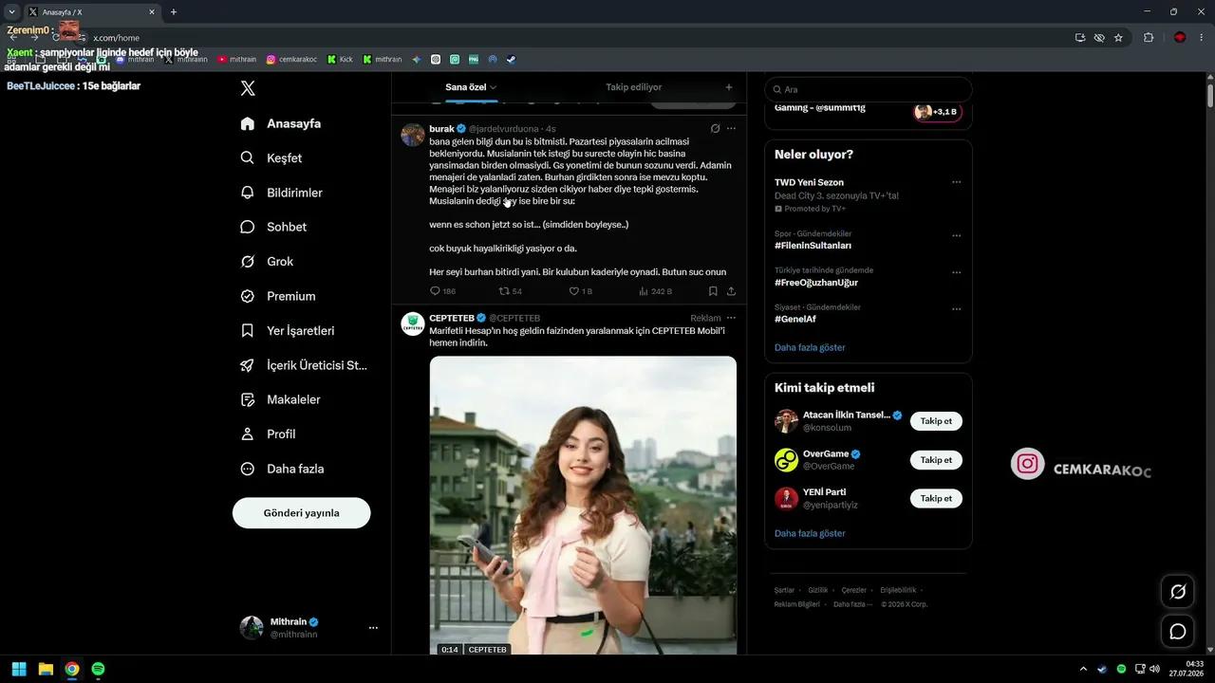
Task: Open Bildirimler in the sidebar
Action: coord(282,193)
